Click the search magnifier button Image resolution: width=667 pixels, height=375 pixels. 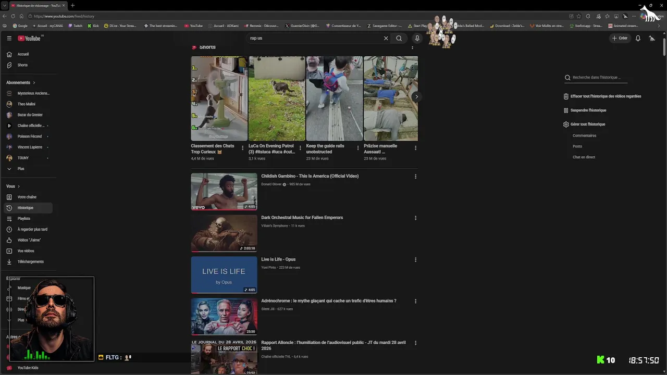point(399,38)
